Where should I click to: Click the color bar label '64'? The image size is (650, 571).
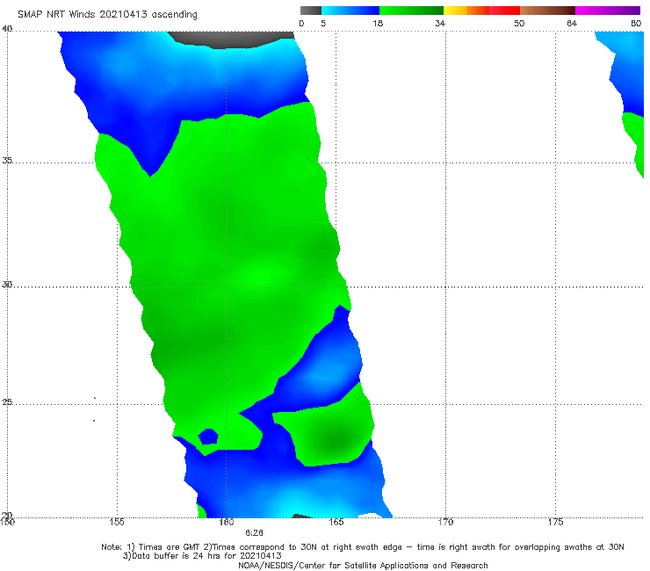point(572,24)
